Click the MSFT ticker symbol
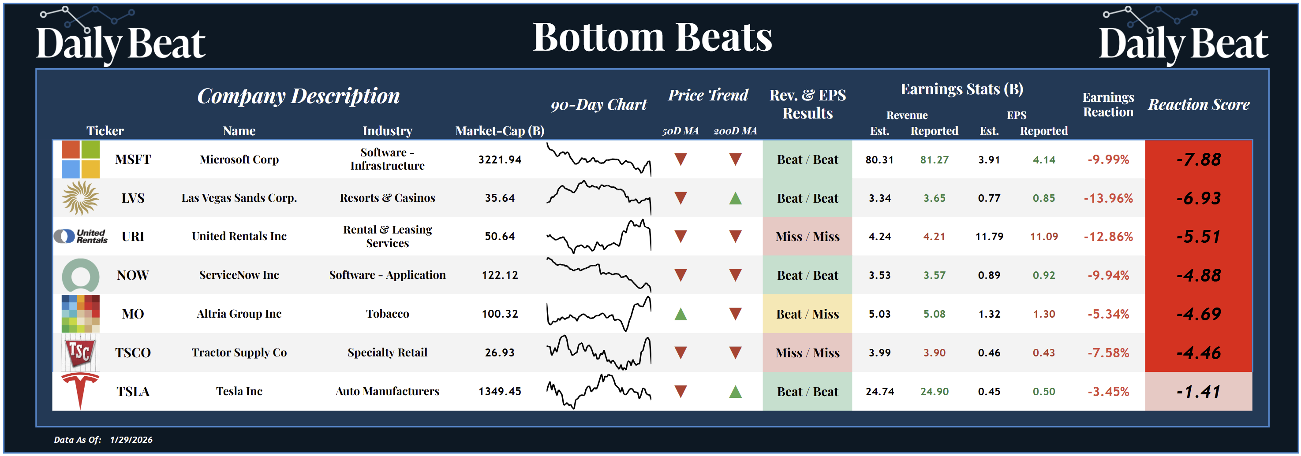This screenshot has height=456, width=1301. tap(133, 159)
